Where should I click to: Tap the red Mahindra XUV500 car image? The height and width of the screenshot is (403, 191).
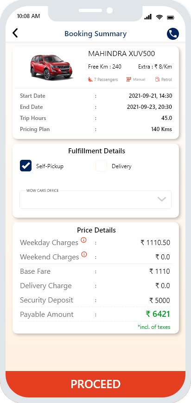click(51, 67)
